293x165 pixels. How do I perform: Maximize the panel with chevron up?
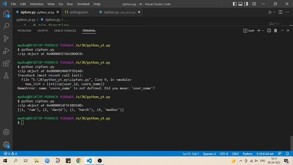click(282, 31)
